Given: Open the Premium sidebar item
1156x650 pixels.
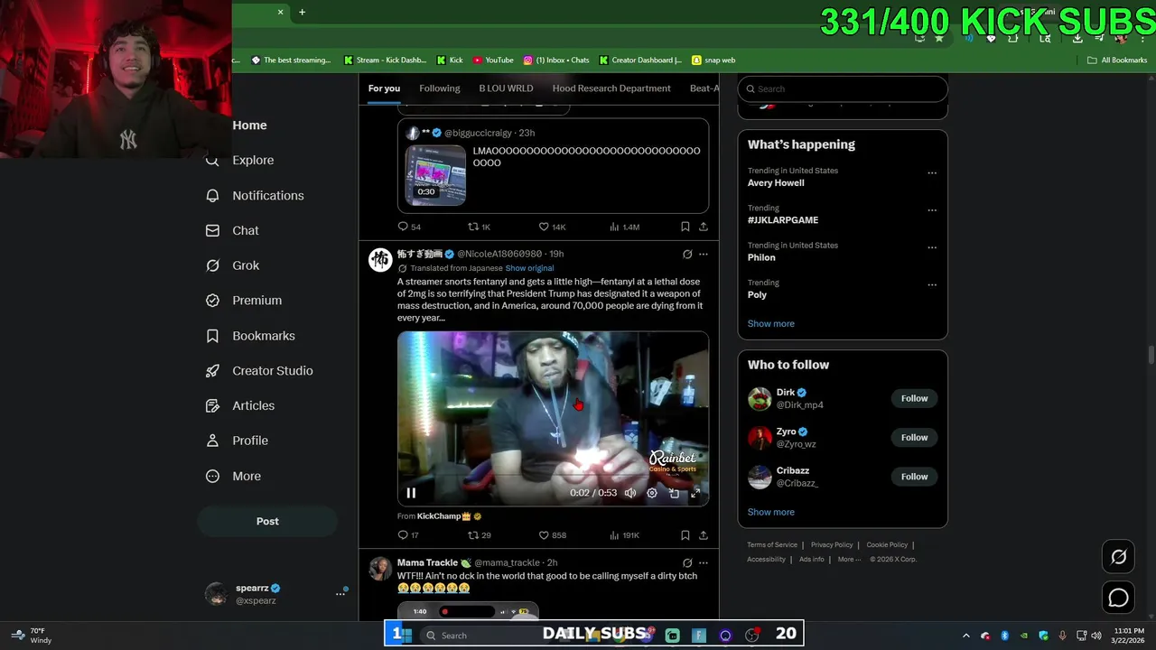Looking at the screenshot, I should point(244,301).
